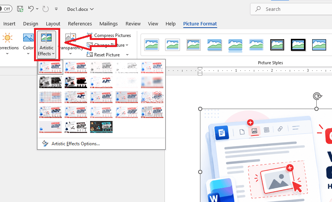Select the References tab
Image resolution: width=332 pixels, height=202 pixels.
tap(80, 24)
